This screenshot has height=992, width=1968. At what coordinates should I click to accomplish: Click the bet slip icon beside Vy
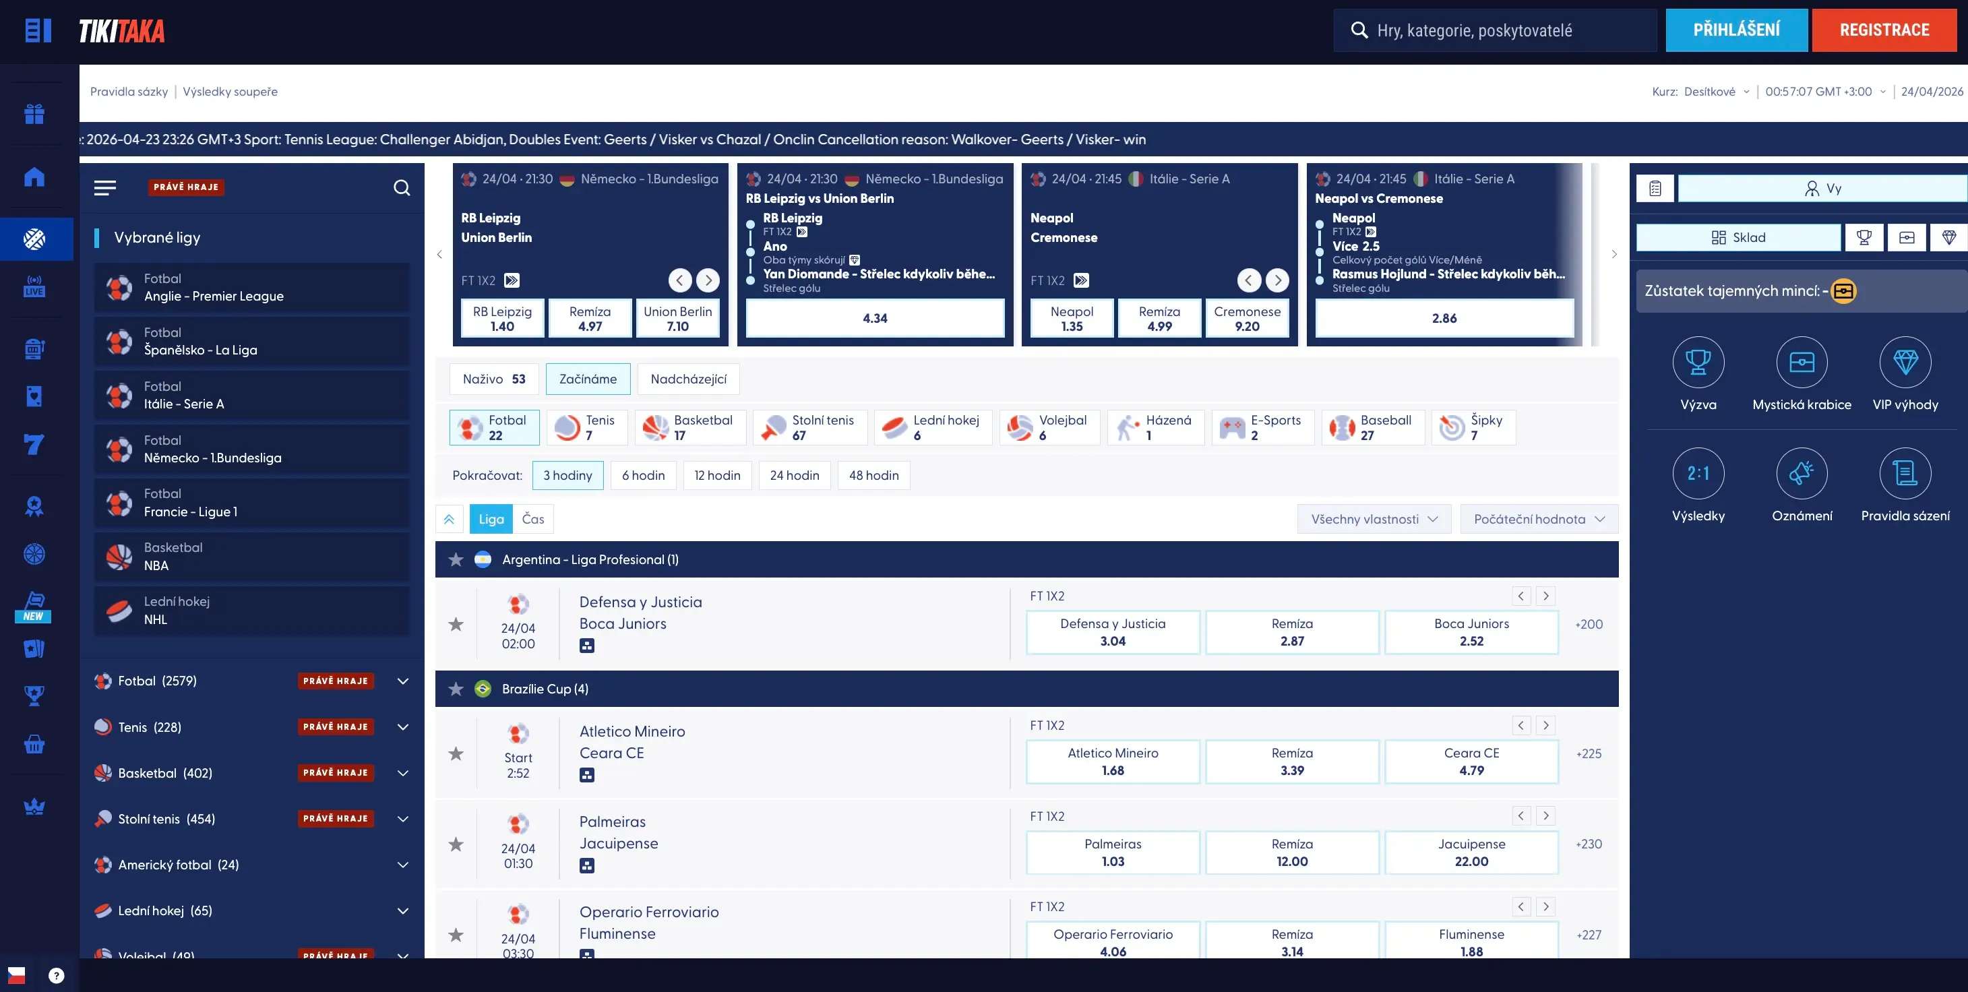point(1655,189)
